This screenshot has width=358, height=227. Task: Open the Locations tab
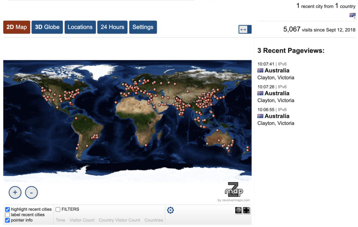(x=80, y=27)
